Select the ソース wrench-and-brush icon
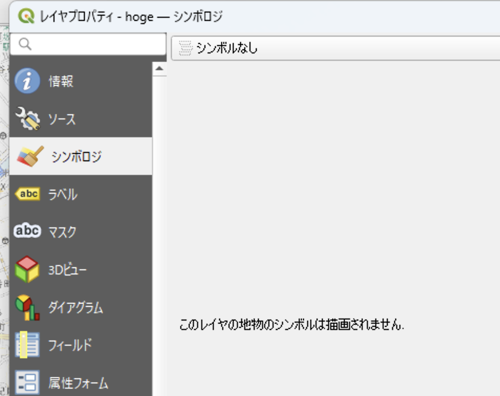The width and height of the screenshot is (500, 396). 27,118
